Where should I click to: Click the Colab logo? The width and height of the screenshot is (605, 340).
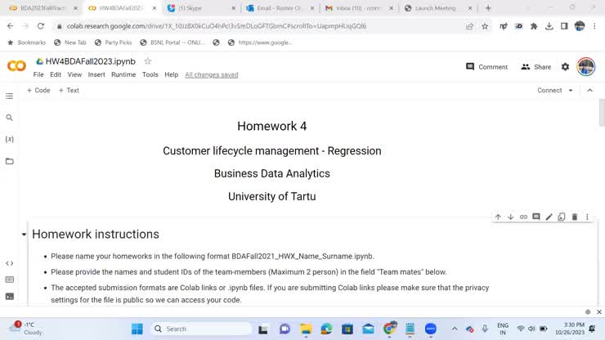(x=16, y=66)
